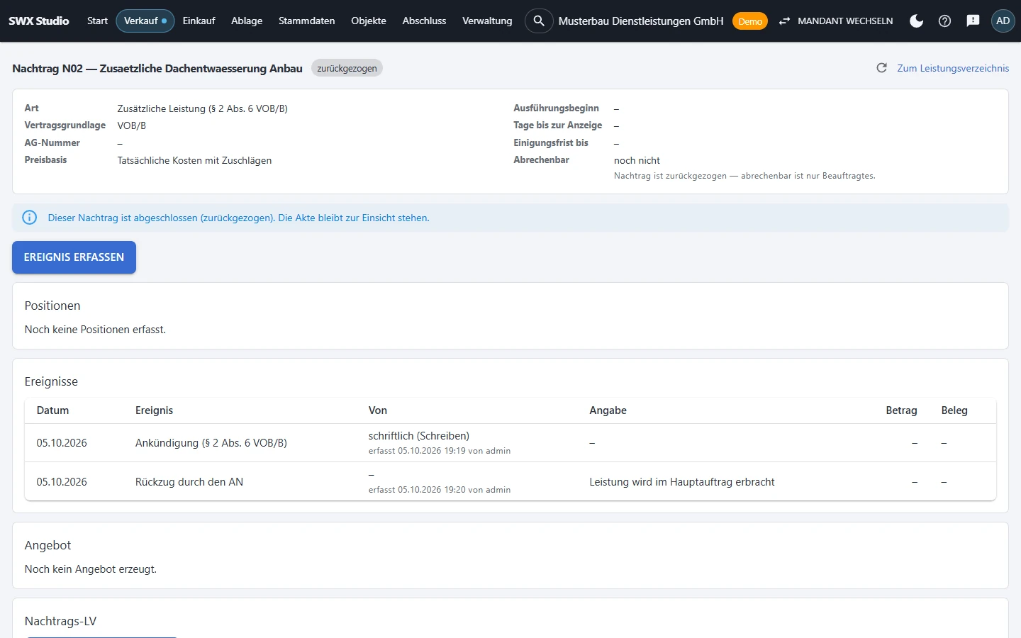Image resolution: width=1021 pixels, height=638 pixels.
Task: Open the Verkauf menu
Action: click(145, 21)
